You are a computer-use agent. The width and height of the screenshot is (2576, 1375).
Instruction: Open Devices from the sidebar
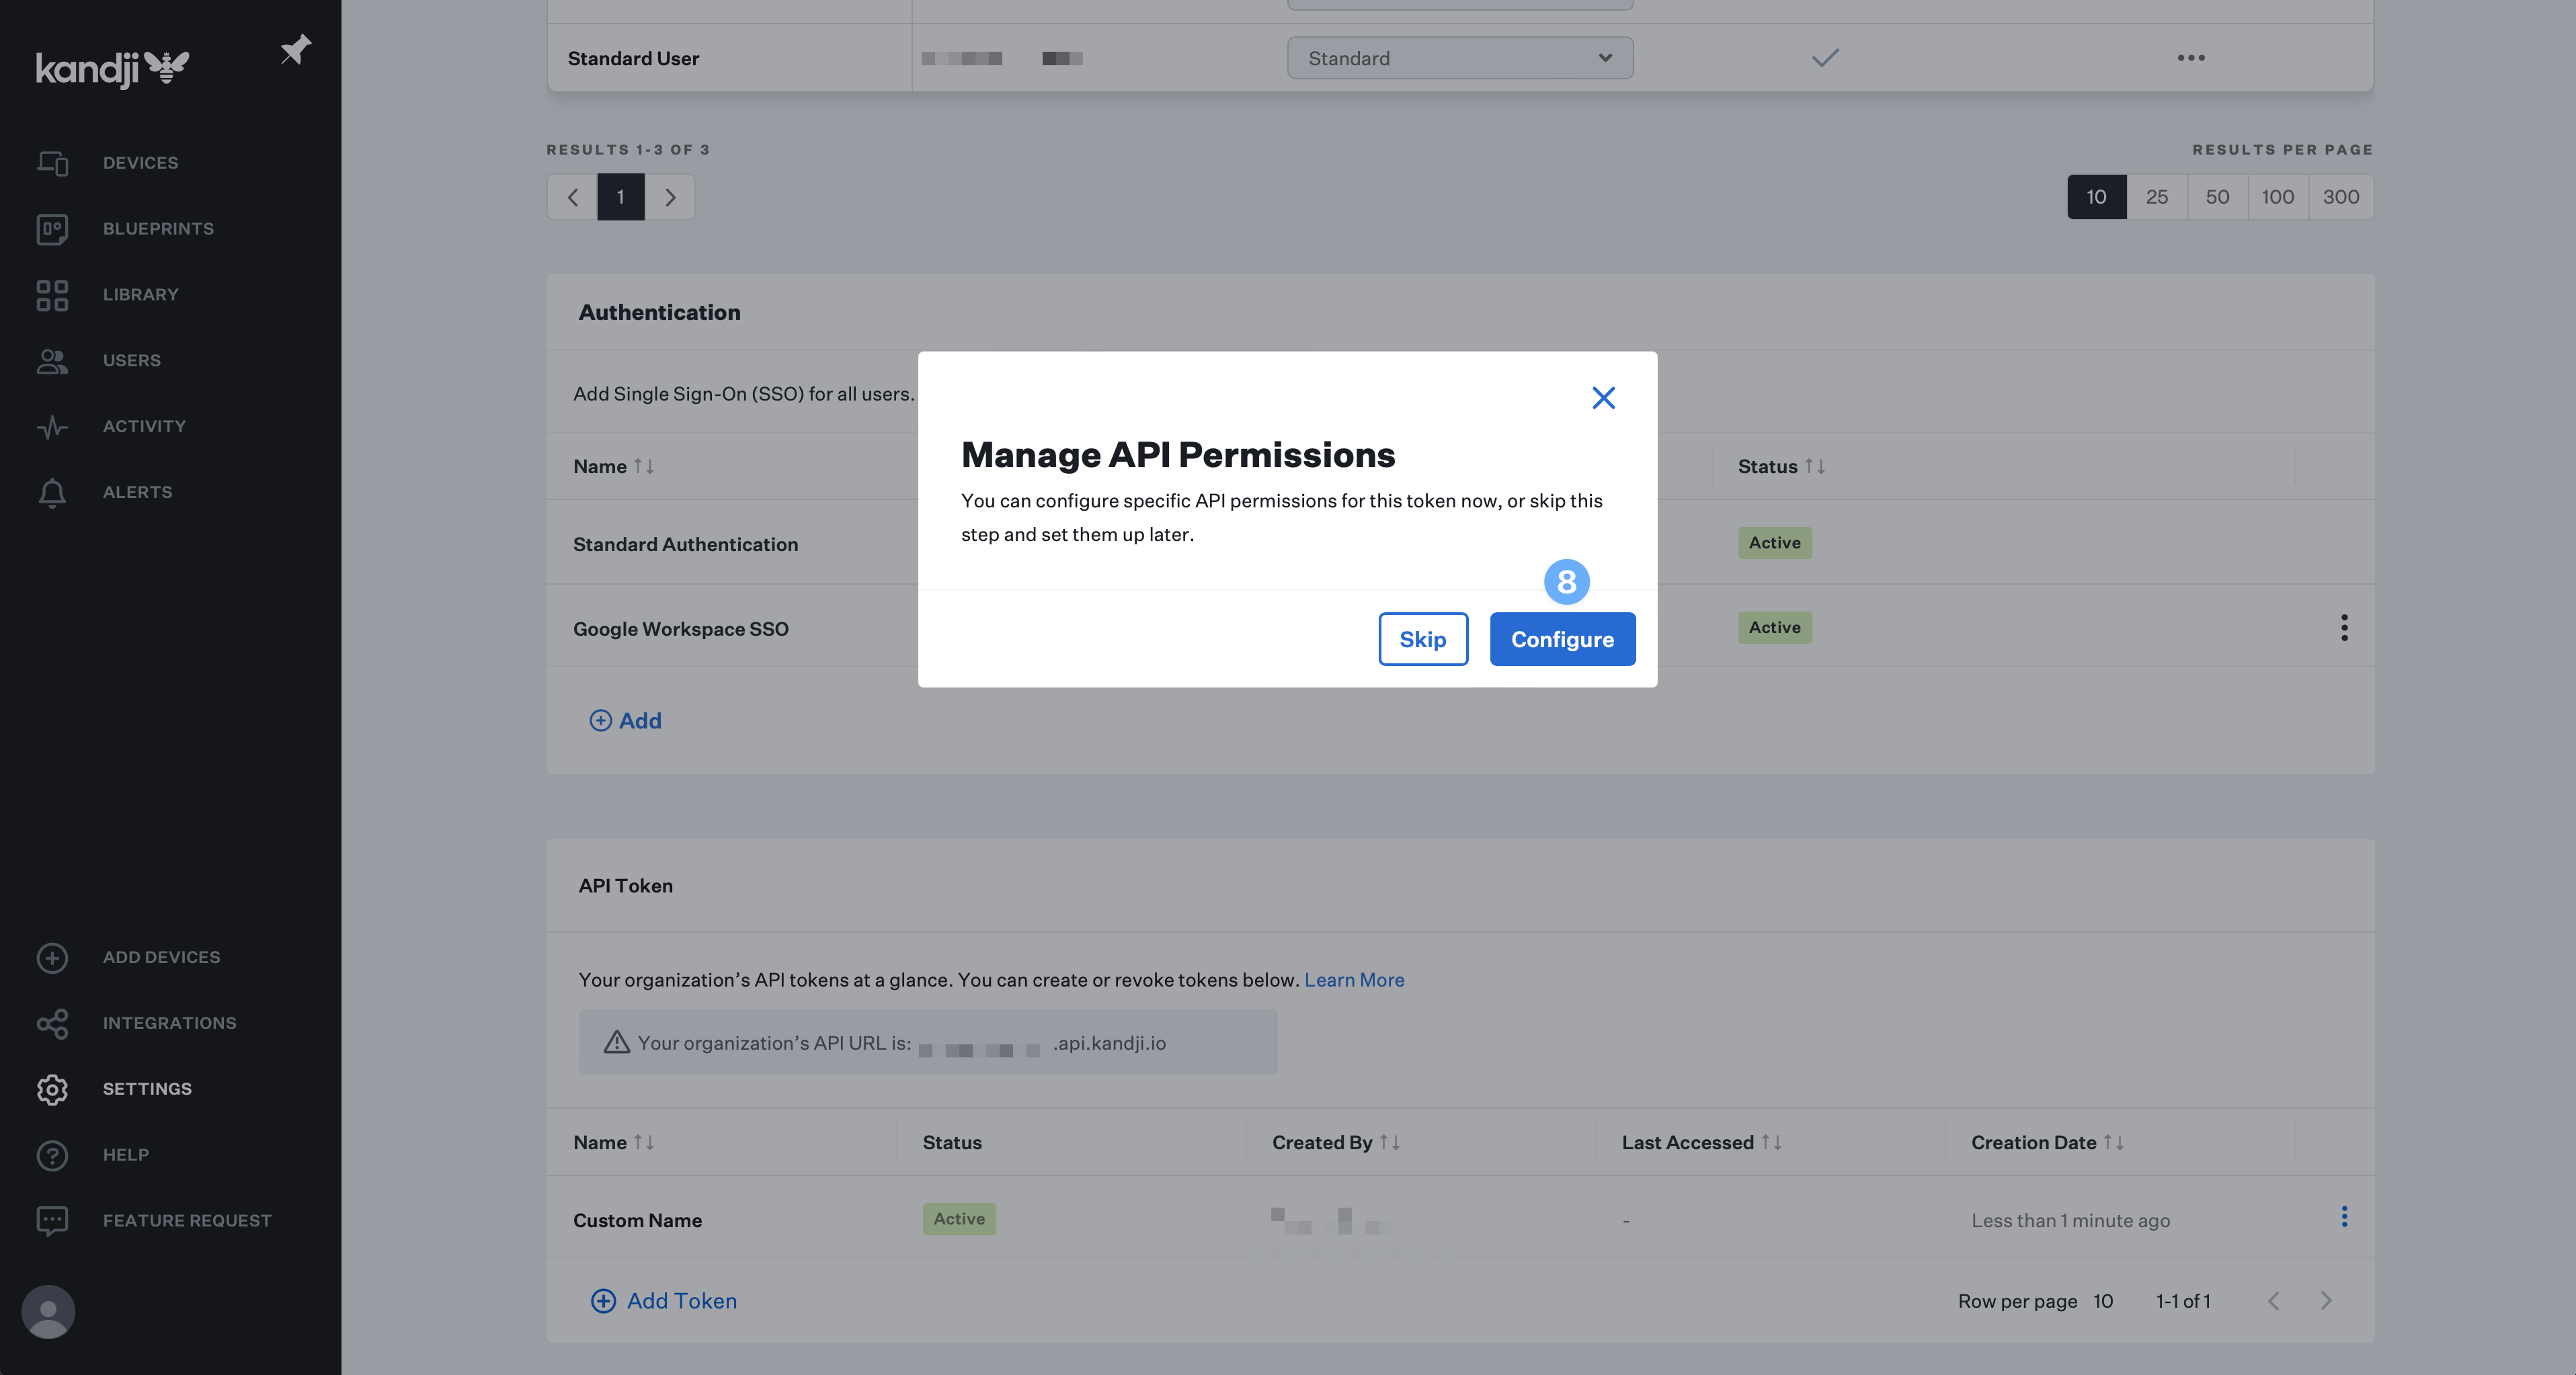[x=140, y=162]
